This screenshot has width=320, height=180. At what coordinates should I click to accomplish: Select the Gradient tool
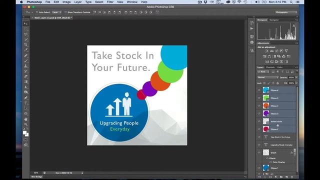coord(25,82)
